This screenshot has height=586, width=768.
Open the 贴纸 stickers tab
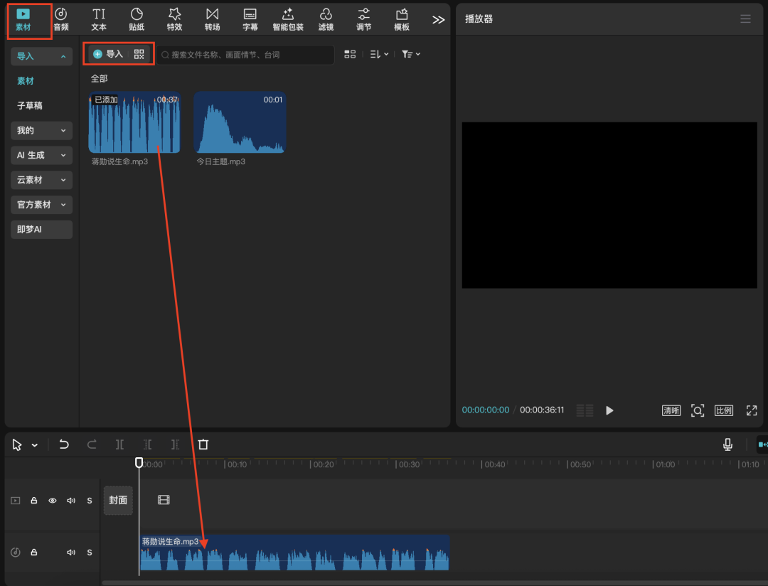coord(137,19)
